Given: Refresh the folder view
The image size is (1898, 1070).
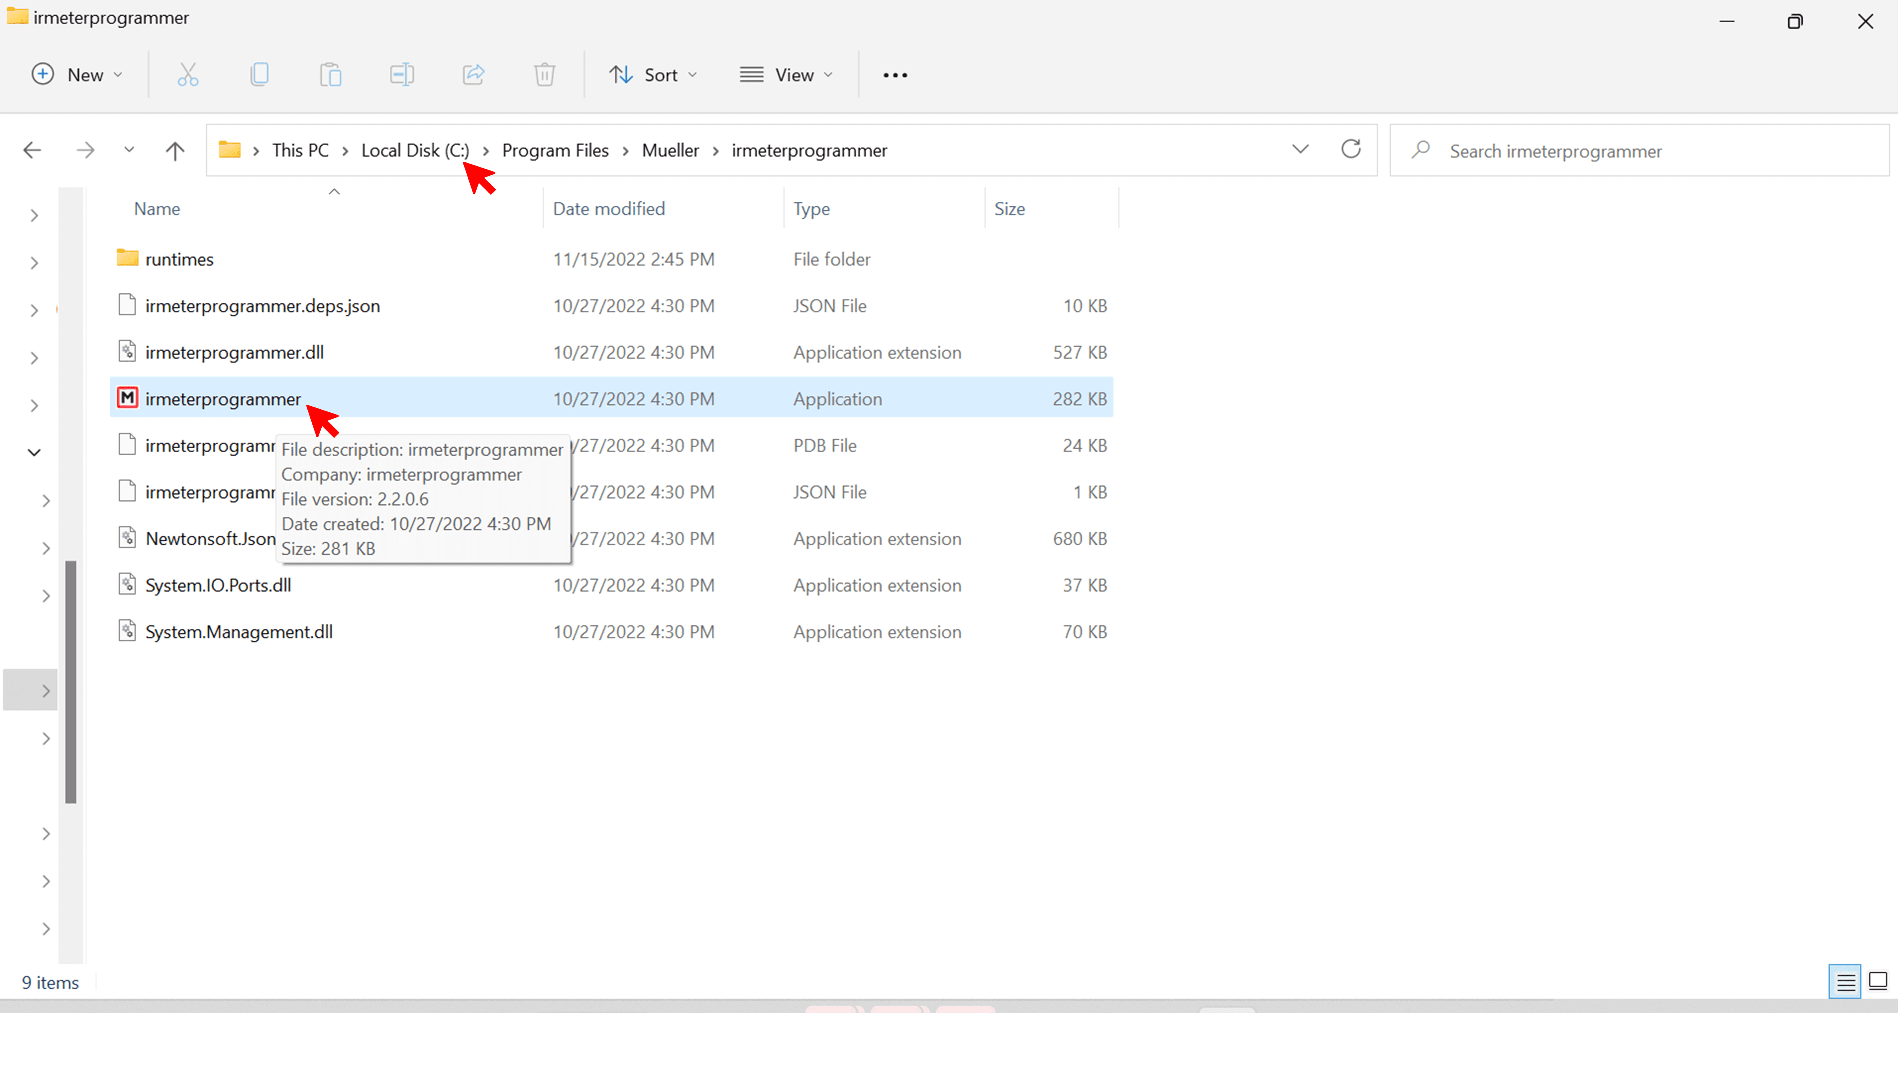Looking at the screenshot, I should [1351, 150].
